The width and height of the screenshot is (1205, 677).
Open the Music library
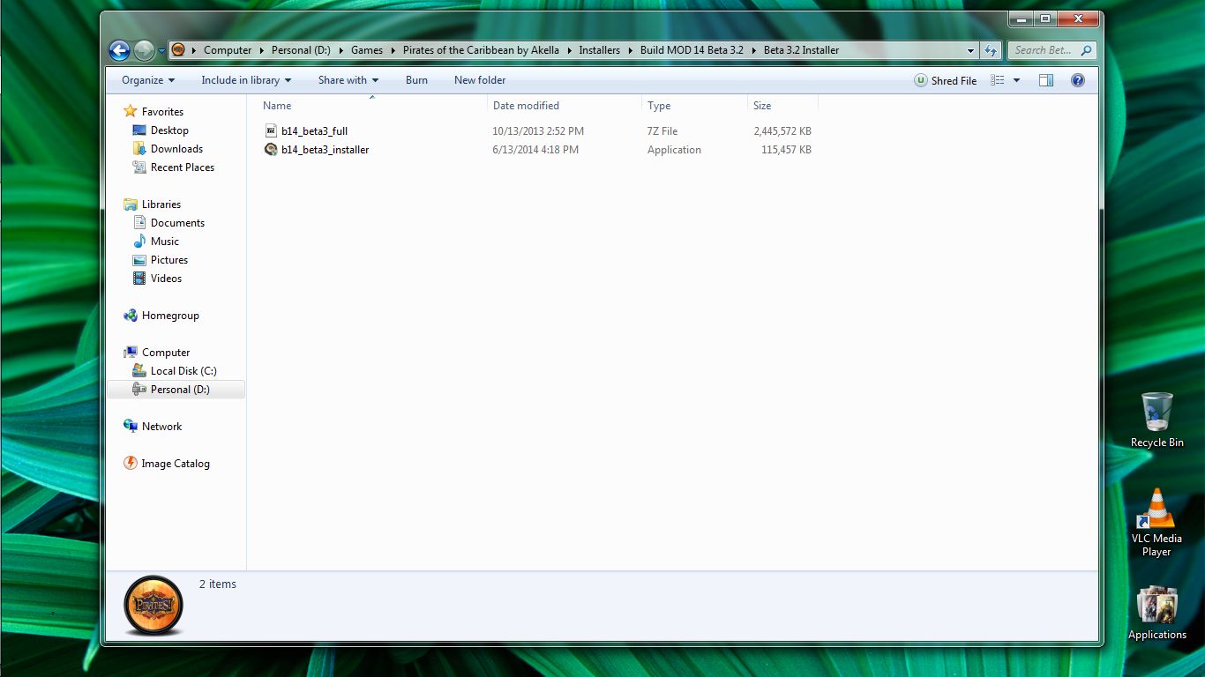[x=165, y=242]
